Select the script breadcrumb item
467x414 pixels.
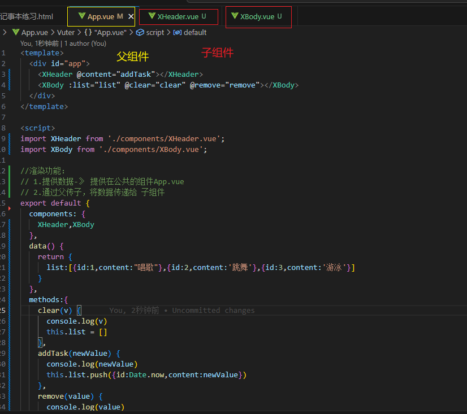(x=155, y=32)
